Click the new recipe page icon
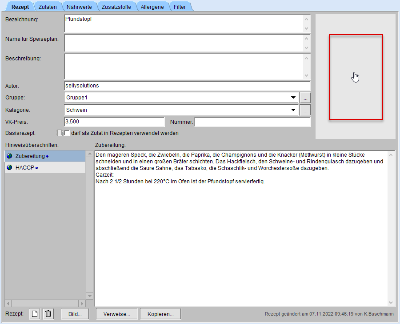 click(x=35, y=314)
